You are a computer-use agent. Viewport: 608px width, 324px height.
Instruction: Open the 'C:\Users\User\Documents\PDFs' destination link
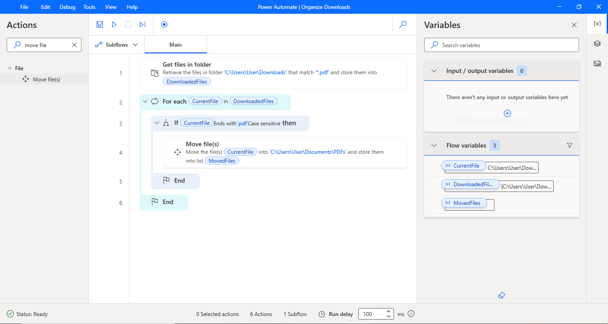point(308,152)
